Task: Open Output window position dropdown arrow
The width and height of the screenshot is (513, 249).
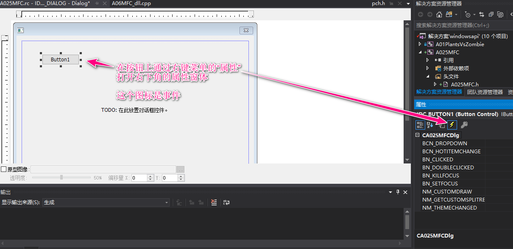Action: click(x=390, y=192)
